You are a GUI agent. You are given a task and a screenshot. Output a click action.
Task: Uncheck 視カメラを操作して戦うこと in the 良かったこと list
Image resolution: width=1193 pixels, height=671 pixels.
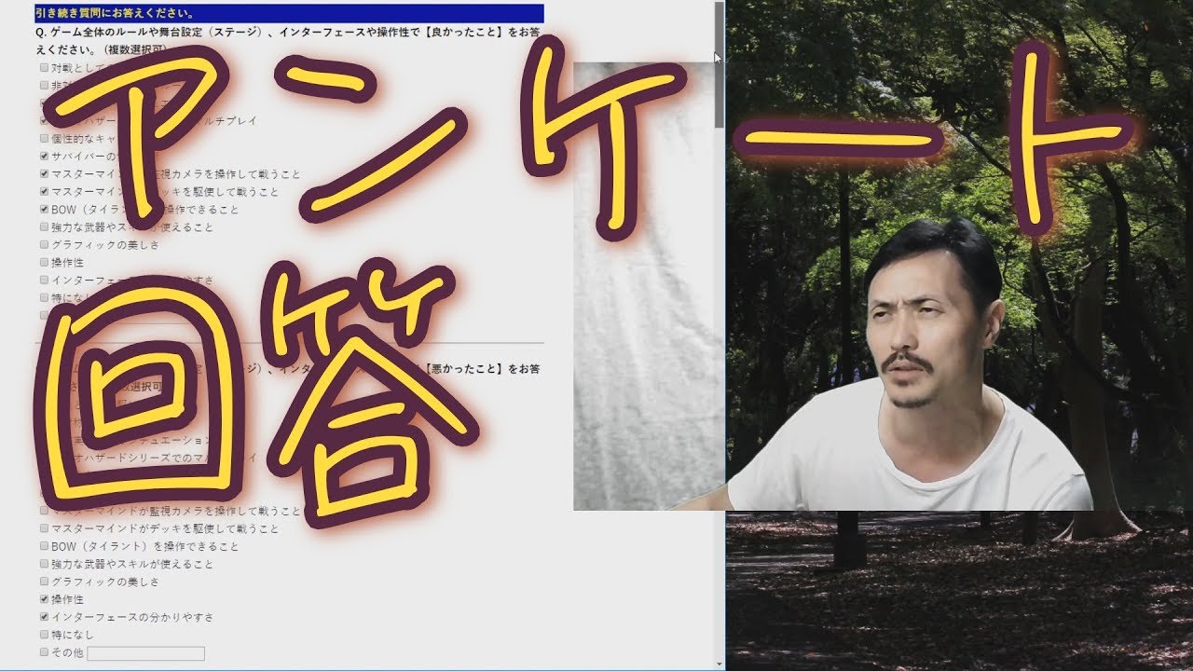click(x=44, y=174)
